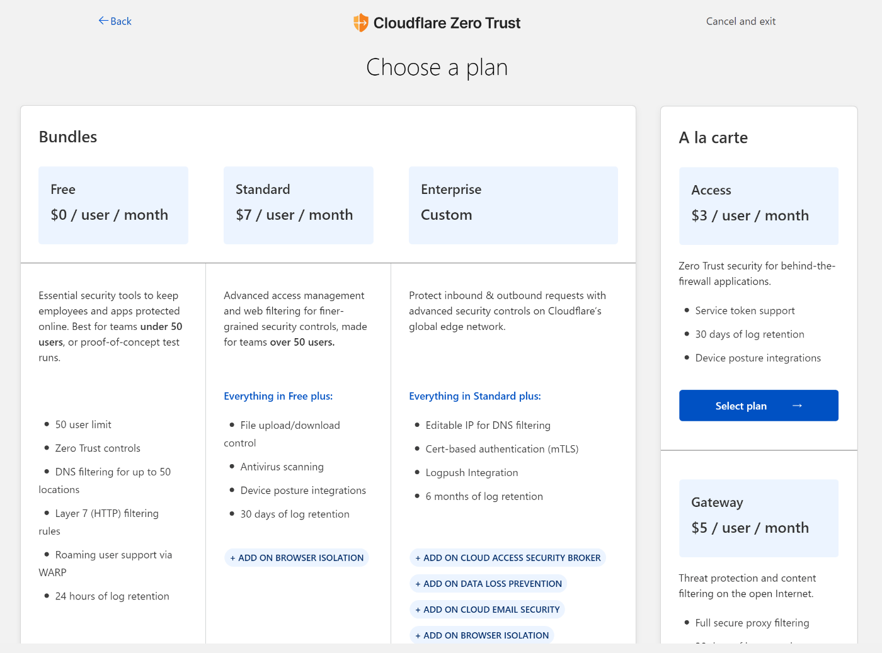
Task: Click Select plan for Access
Action: coord(759,406)
